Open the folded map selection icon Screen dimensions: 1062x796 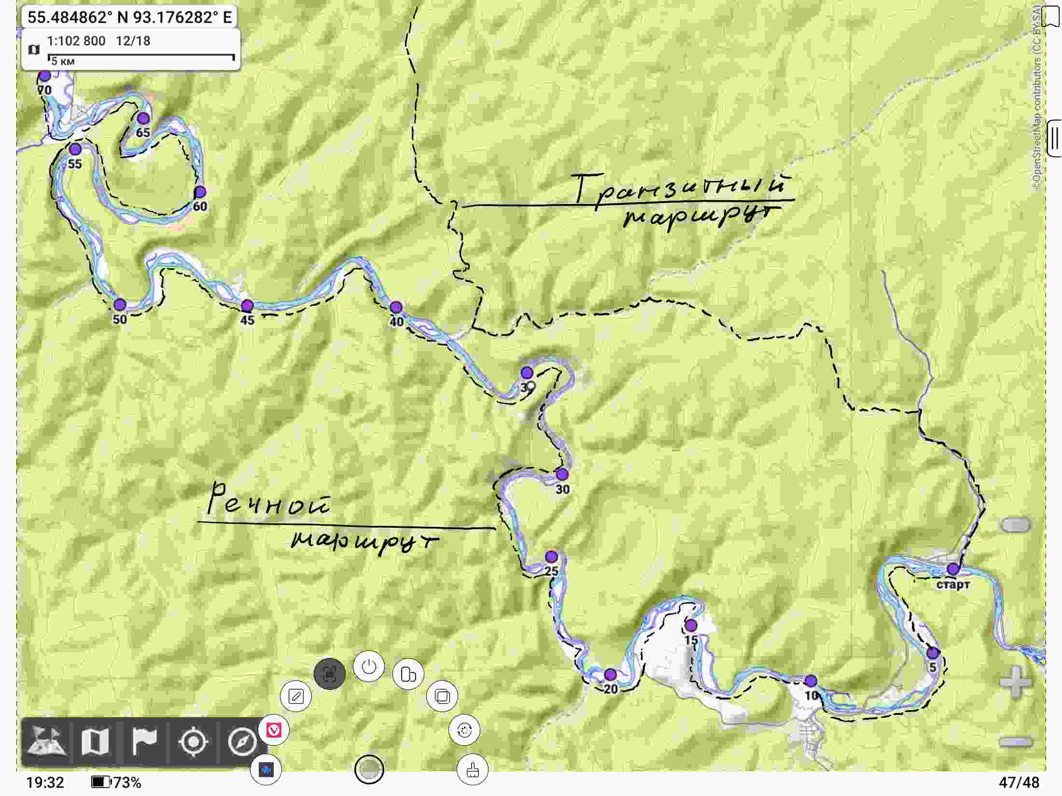[95, 741]
